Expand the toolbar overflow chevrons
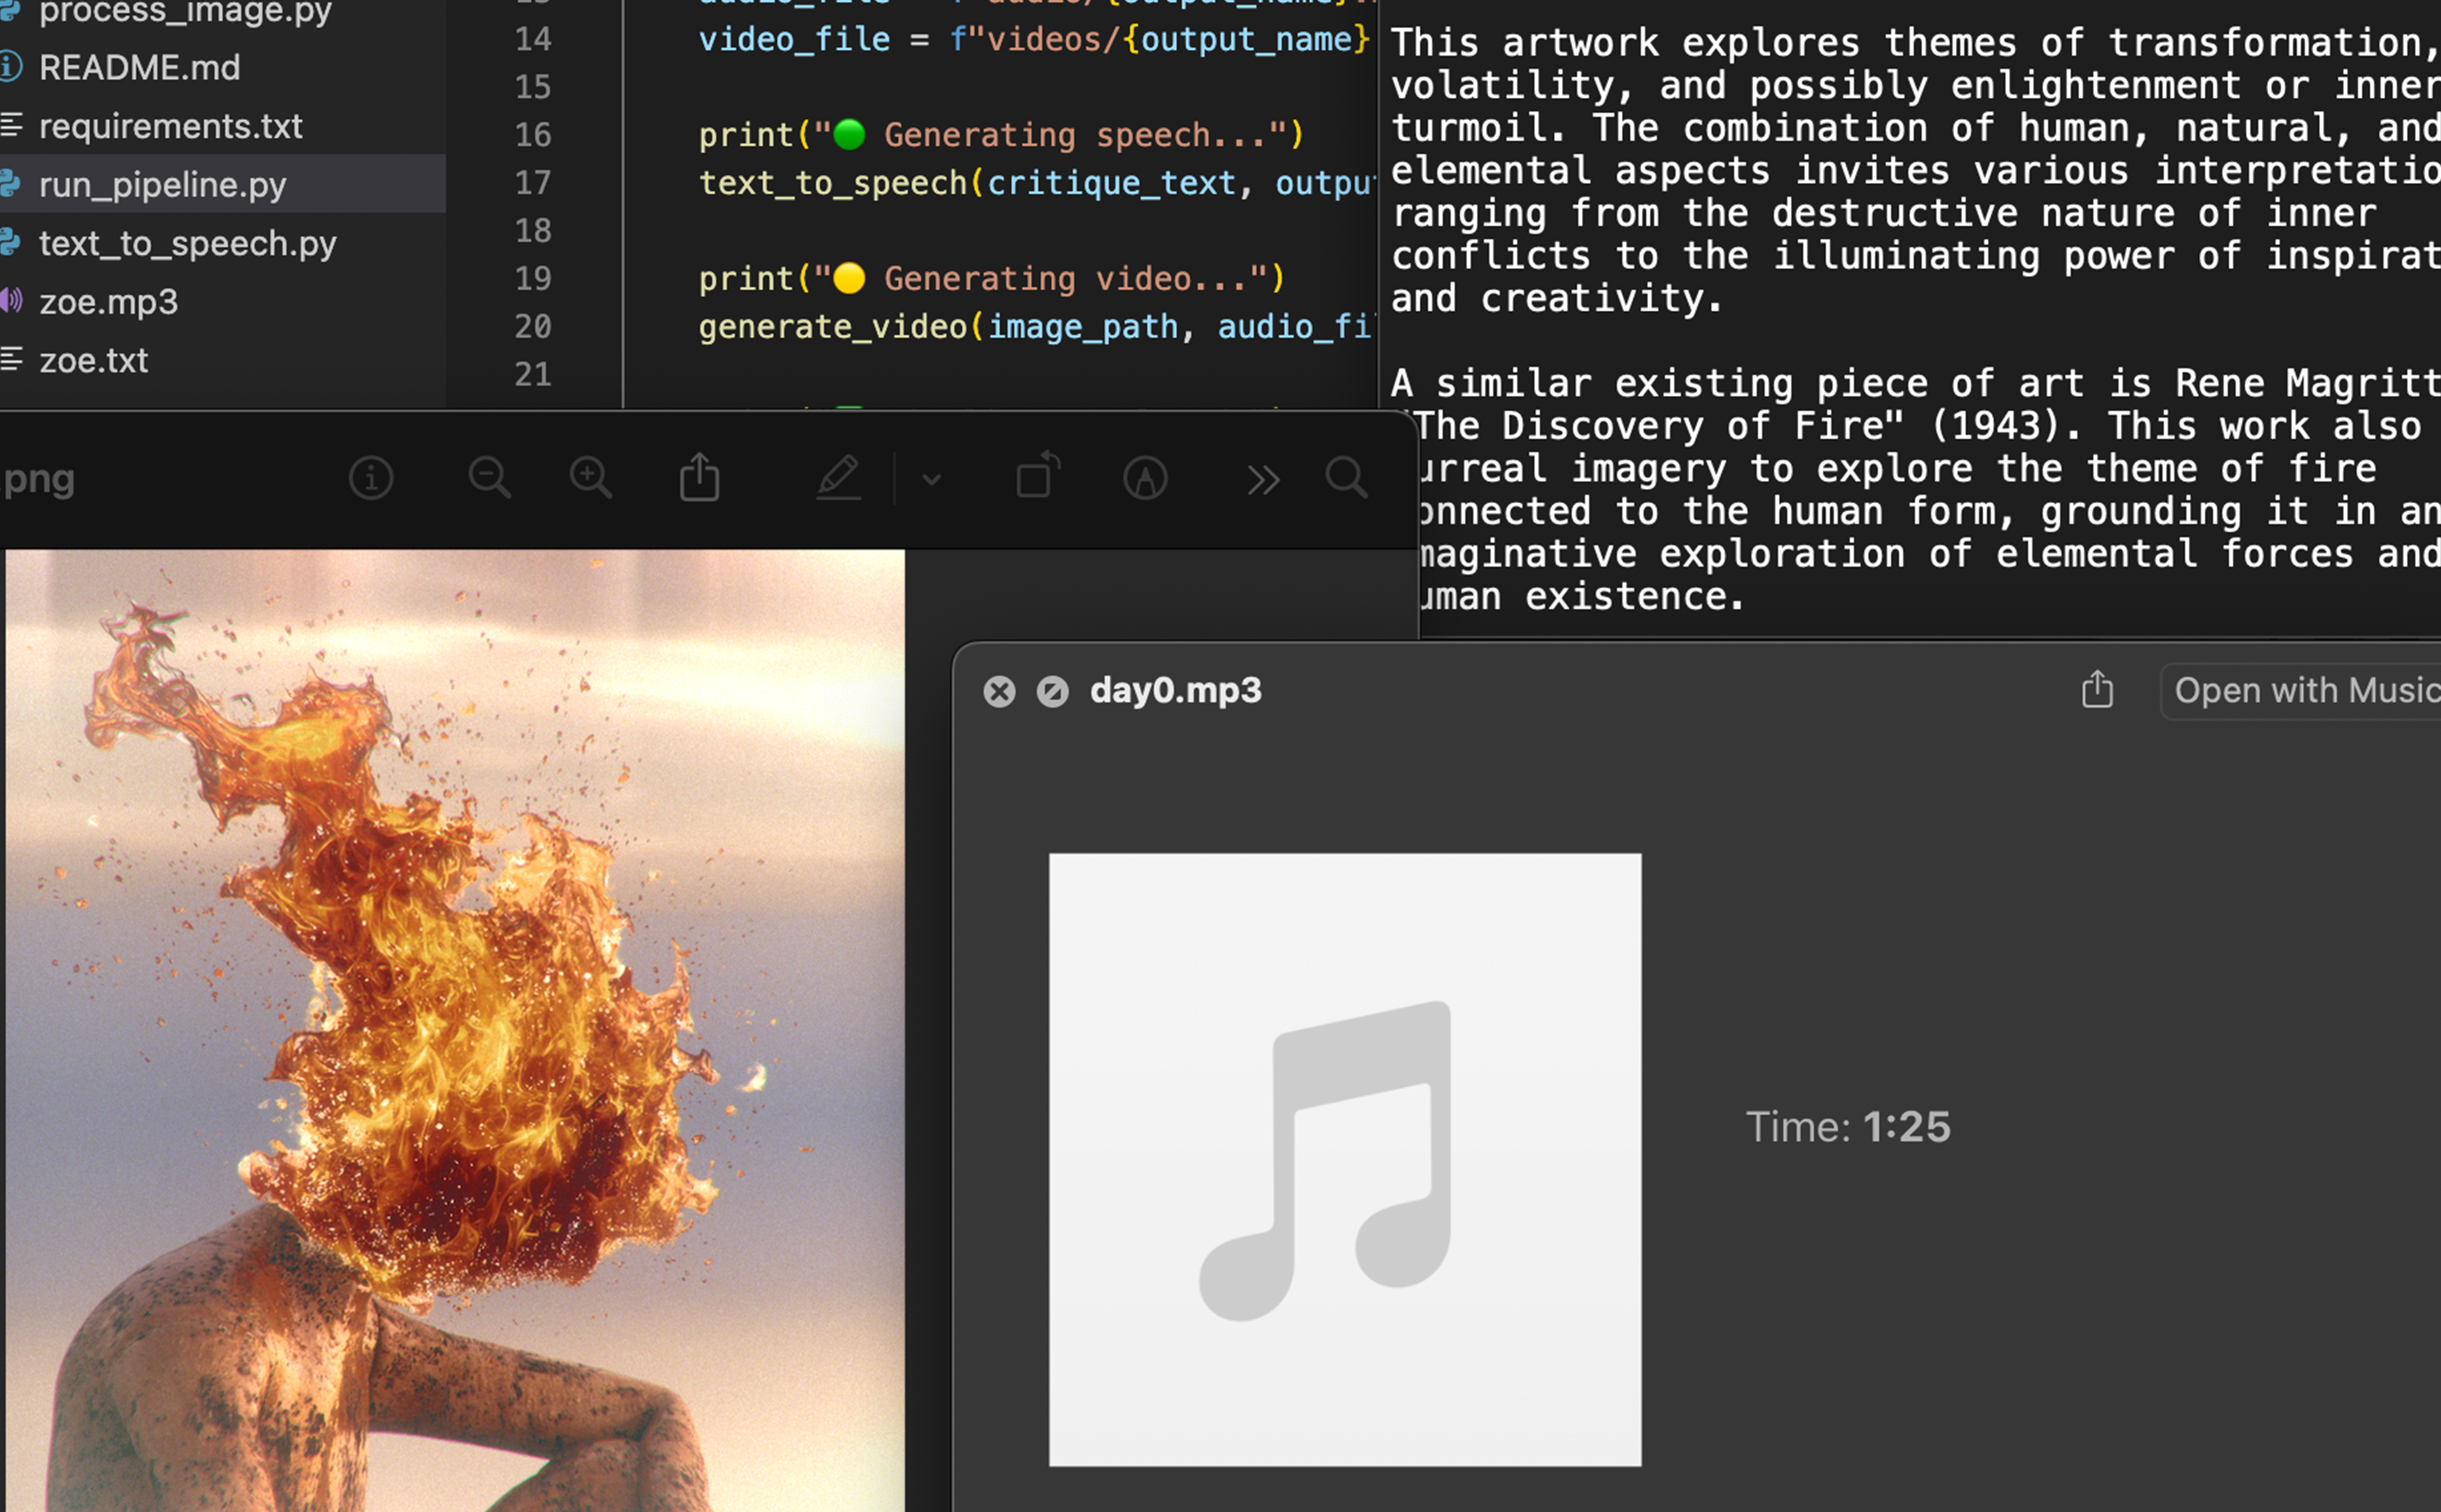Image resolution: width=2441 pixels, height=1512 pixels. tap(1263, 480)
